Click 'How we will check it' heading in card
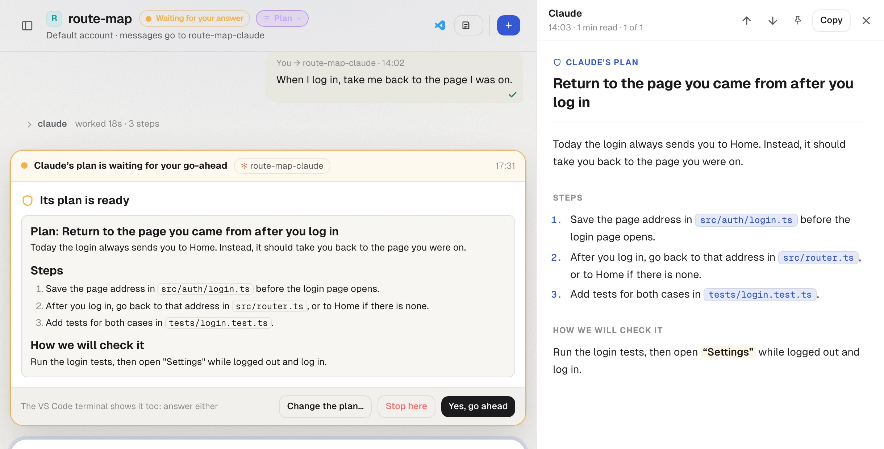Viewport: 884px width, 449px height. point(87,345)
